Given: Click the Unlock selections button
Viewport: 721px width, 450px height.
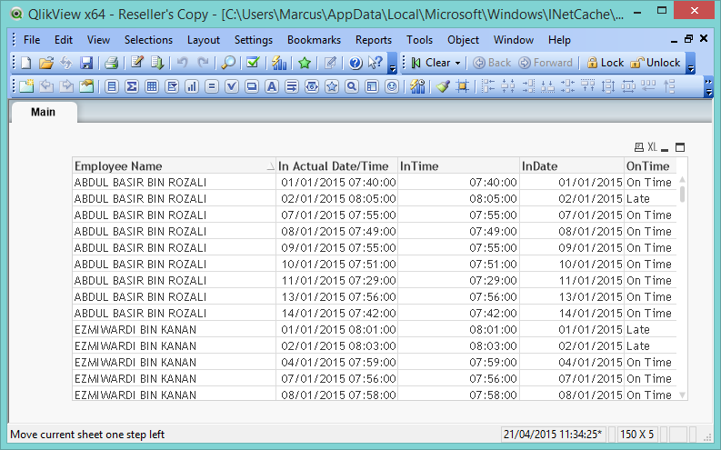Looking at the screenshot, I should (656, 63).
